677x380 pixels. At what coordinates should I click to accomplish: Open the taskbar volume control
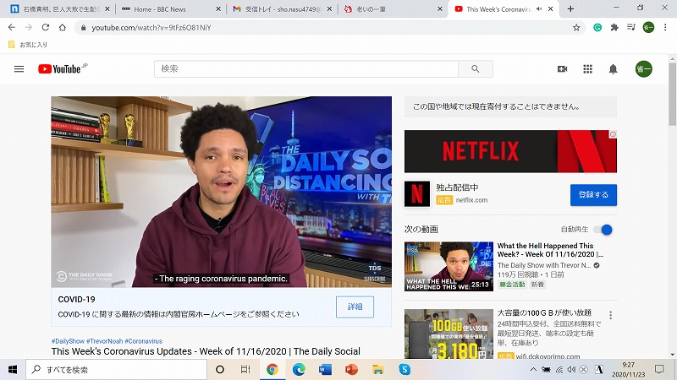point(572,370)
